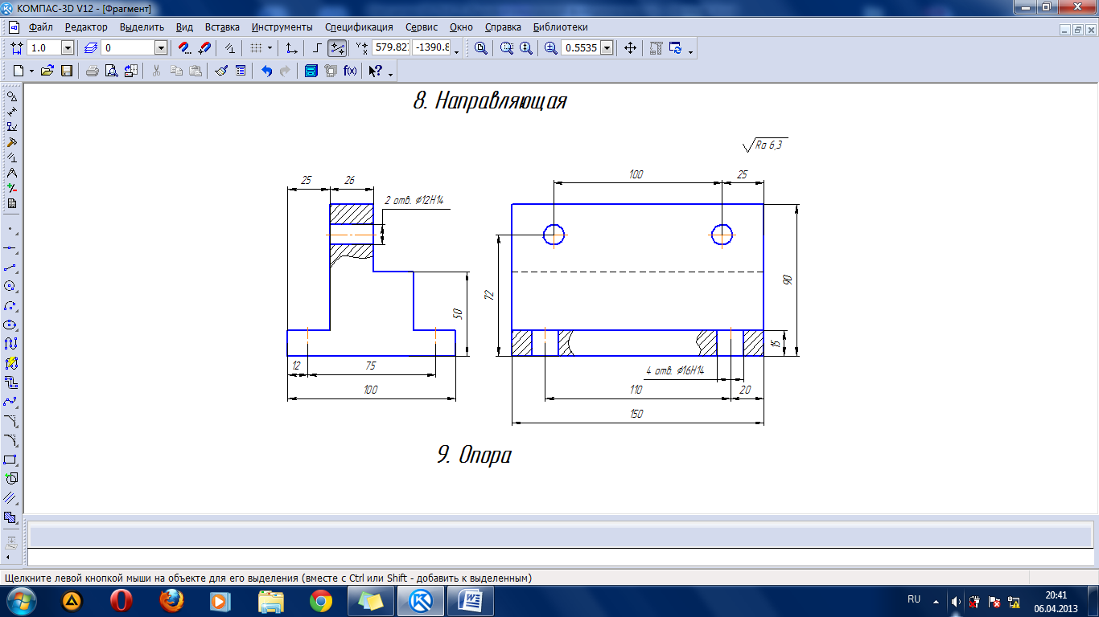Select the Point tool in sidebar

tap(11, 228)
